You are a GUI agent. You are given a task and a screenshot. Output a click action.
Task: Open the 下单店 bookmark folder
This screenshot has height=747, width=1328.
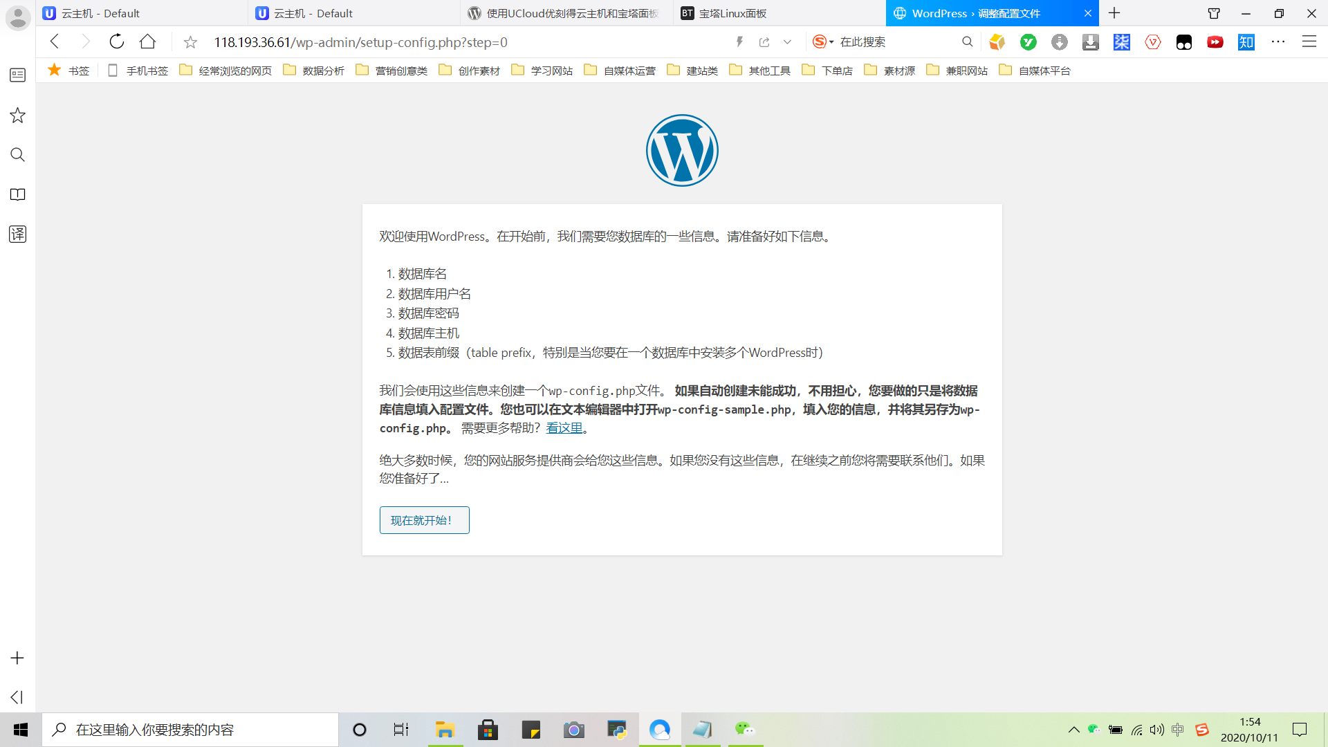click(827, 71)
